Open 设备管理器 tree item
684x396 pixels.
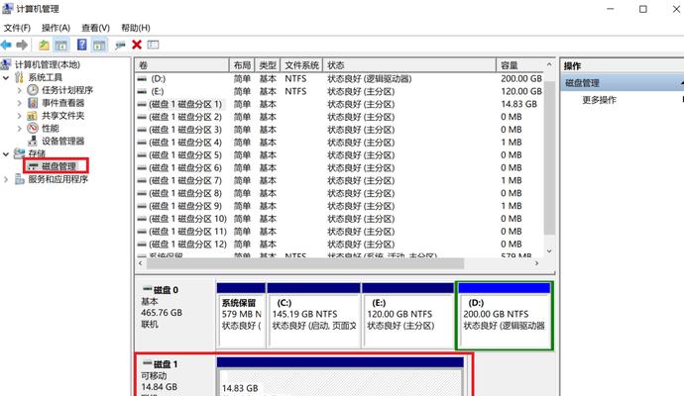[x=62, y=141]
